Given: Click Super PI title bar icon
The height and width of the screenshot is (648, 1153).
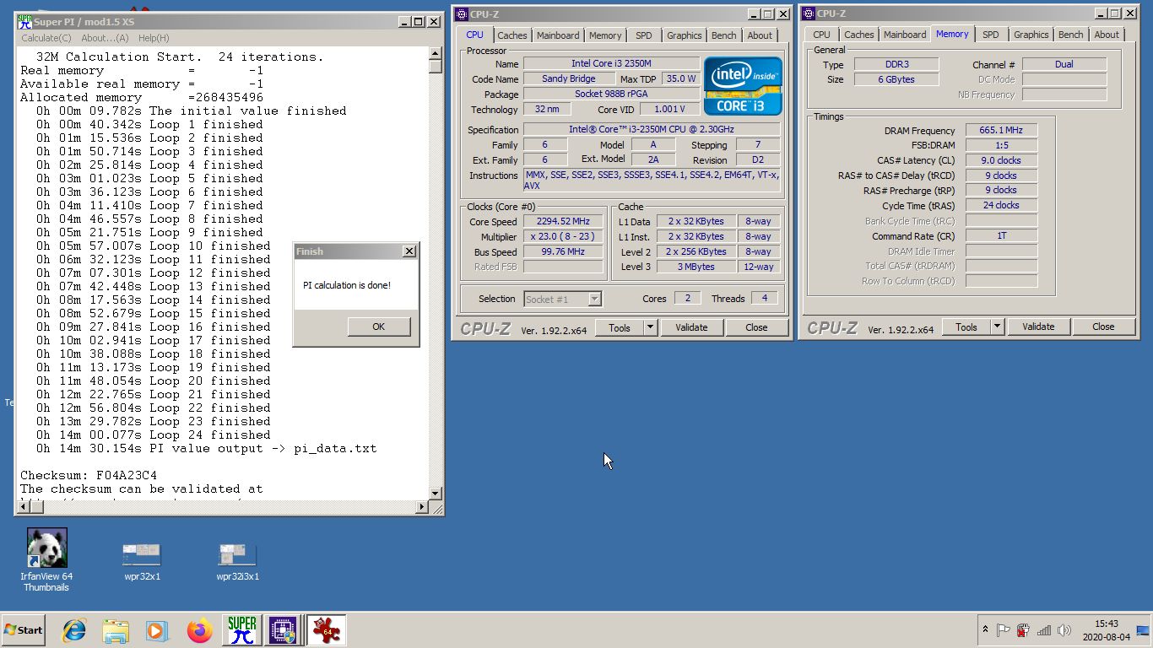Looking at the screenshot, I should pos(24,21).
